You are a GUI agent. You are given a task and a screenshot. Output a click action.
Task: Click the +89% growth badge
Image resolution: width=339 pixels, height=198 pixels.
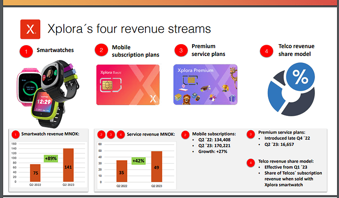click(51, 158)
